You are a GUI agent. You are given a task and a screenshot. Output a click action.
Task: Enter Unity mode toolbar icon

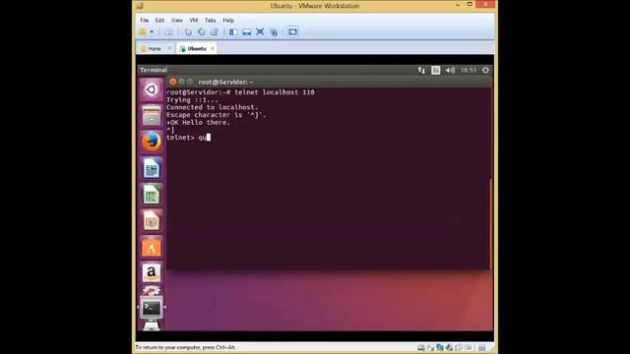point(274,32)
